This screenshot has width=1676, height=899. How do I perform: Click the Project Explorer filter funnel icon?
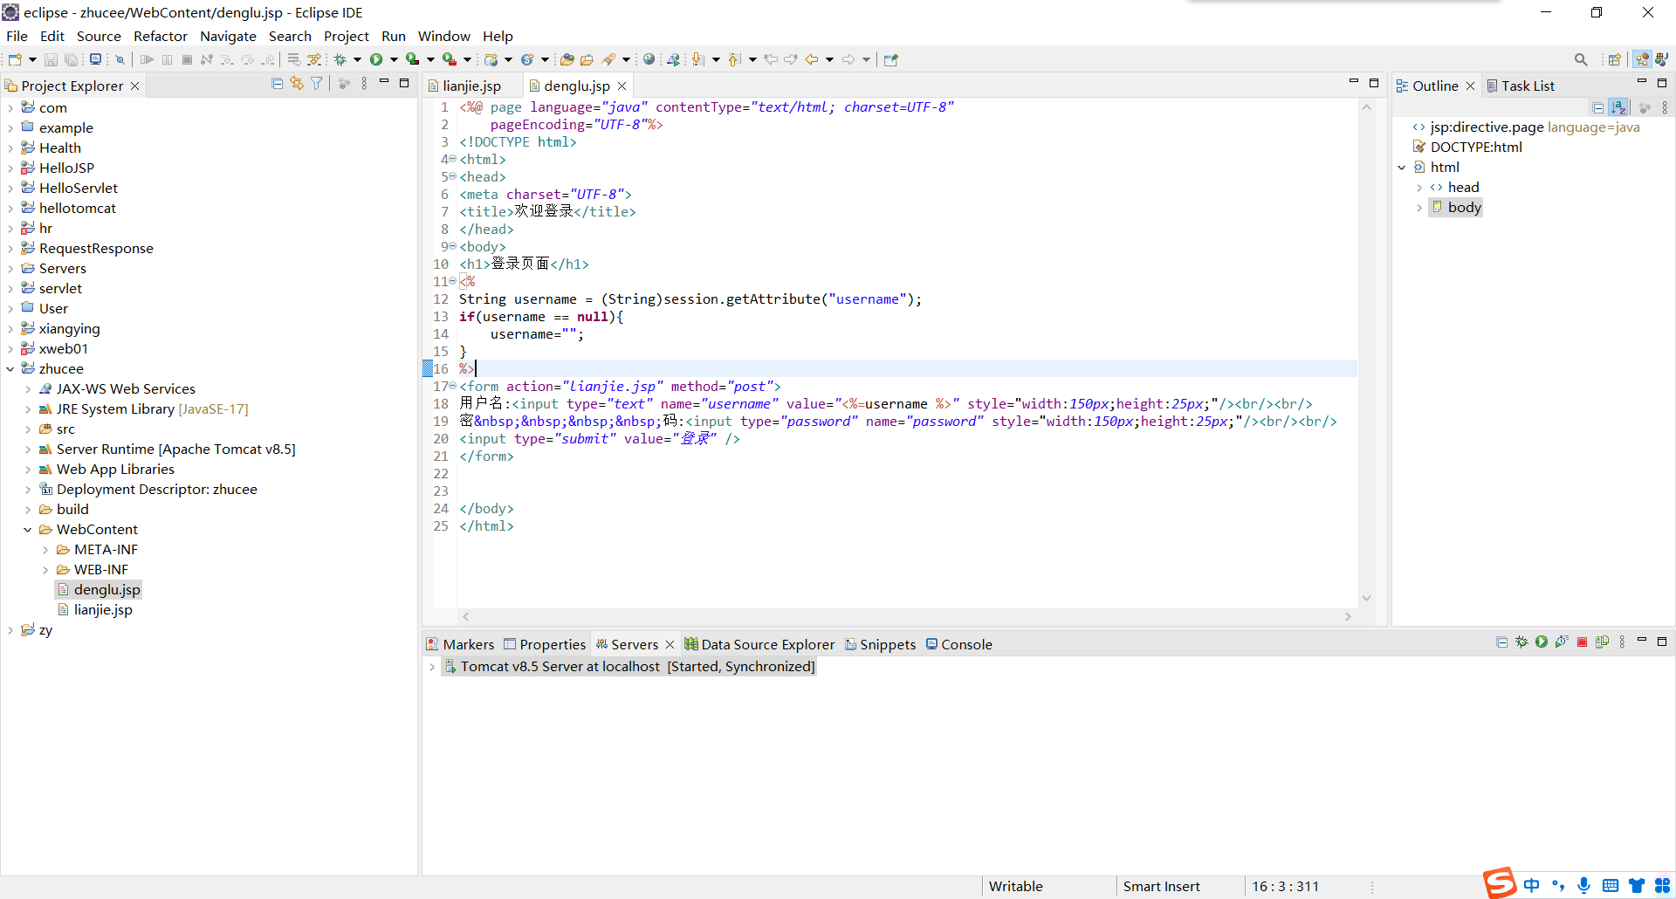pos(317,84)
